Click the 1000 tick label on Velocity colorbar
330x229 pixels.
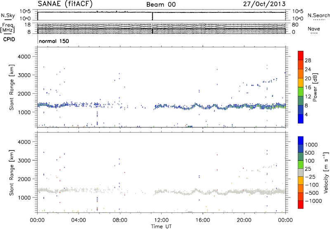[x=311, y=145]
